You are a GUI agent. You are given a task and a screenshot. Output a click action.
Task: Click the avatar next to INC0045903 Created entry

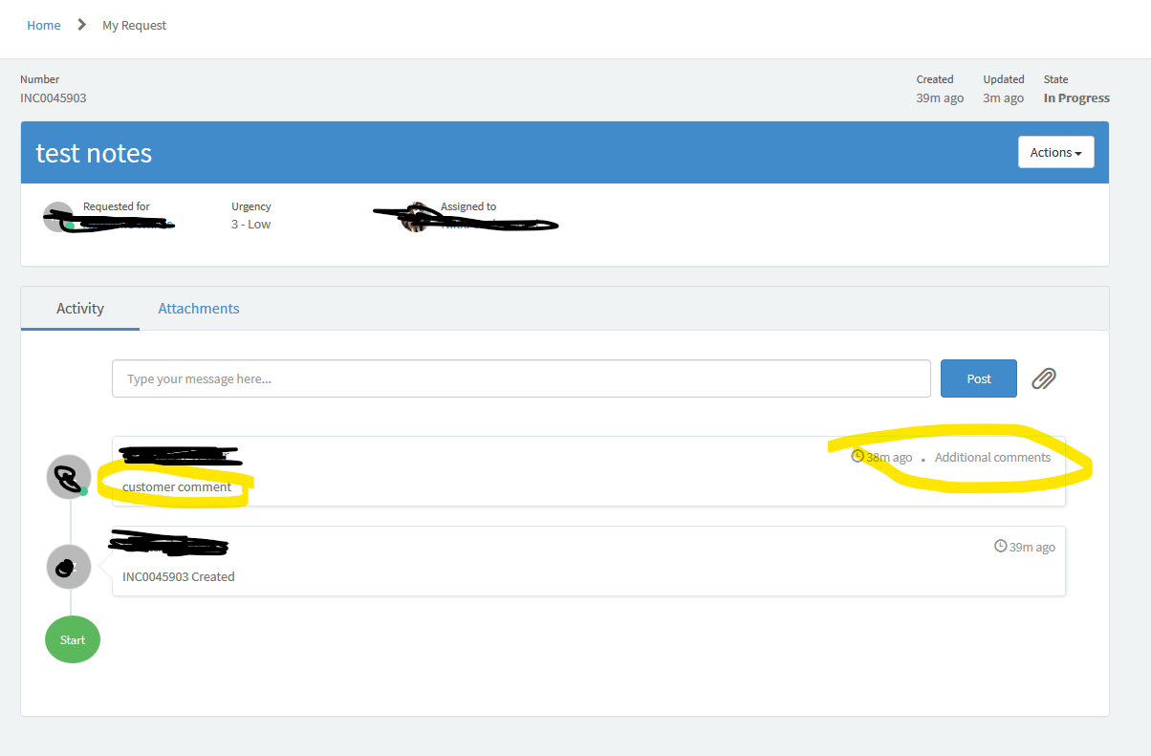point(68,567)
